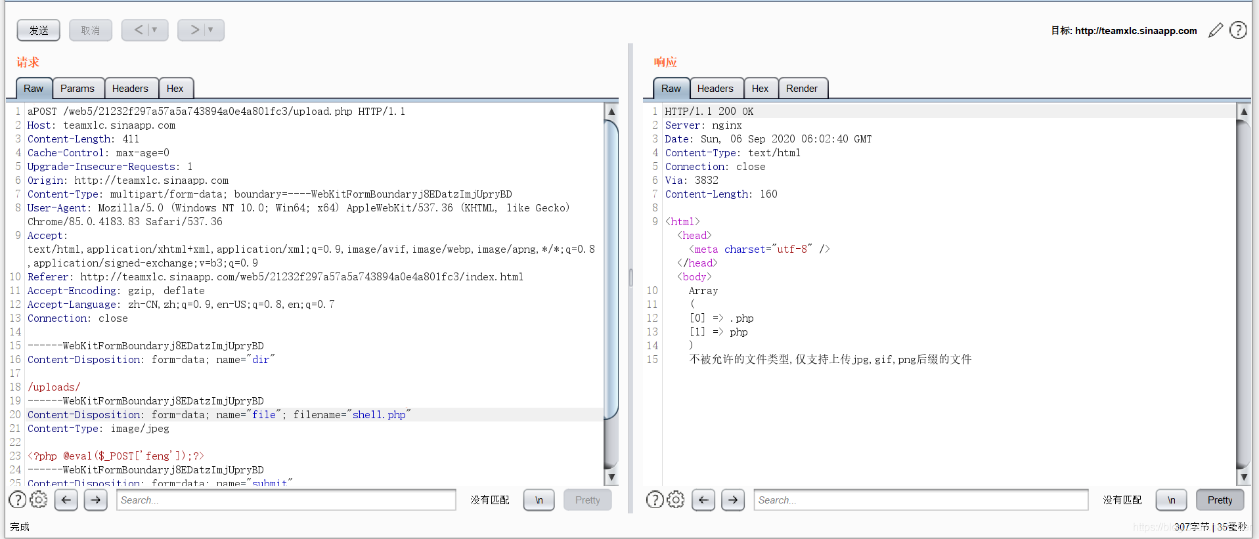1259x539 pixels.
Task: Click the "[0] => .php" response line
Action: [721, 318]
